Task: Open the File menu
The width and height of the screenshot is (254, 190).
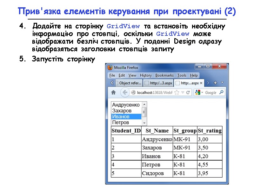Action: 112,75
